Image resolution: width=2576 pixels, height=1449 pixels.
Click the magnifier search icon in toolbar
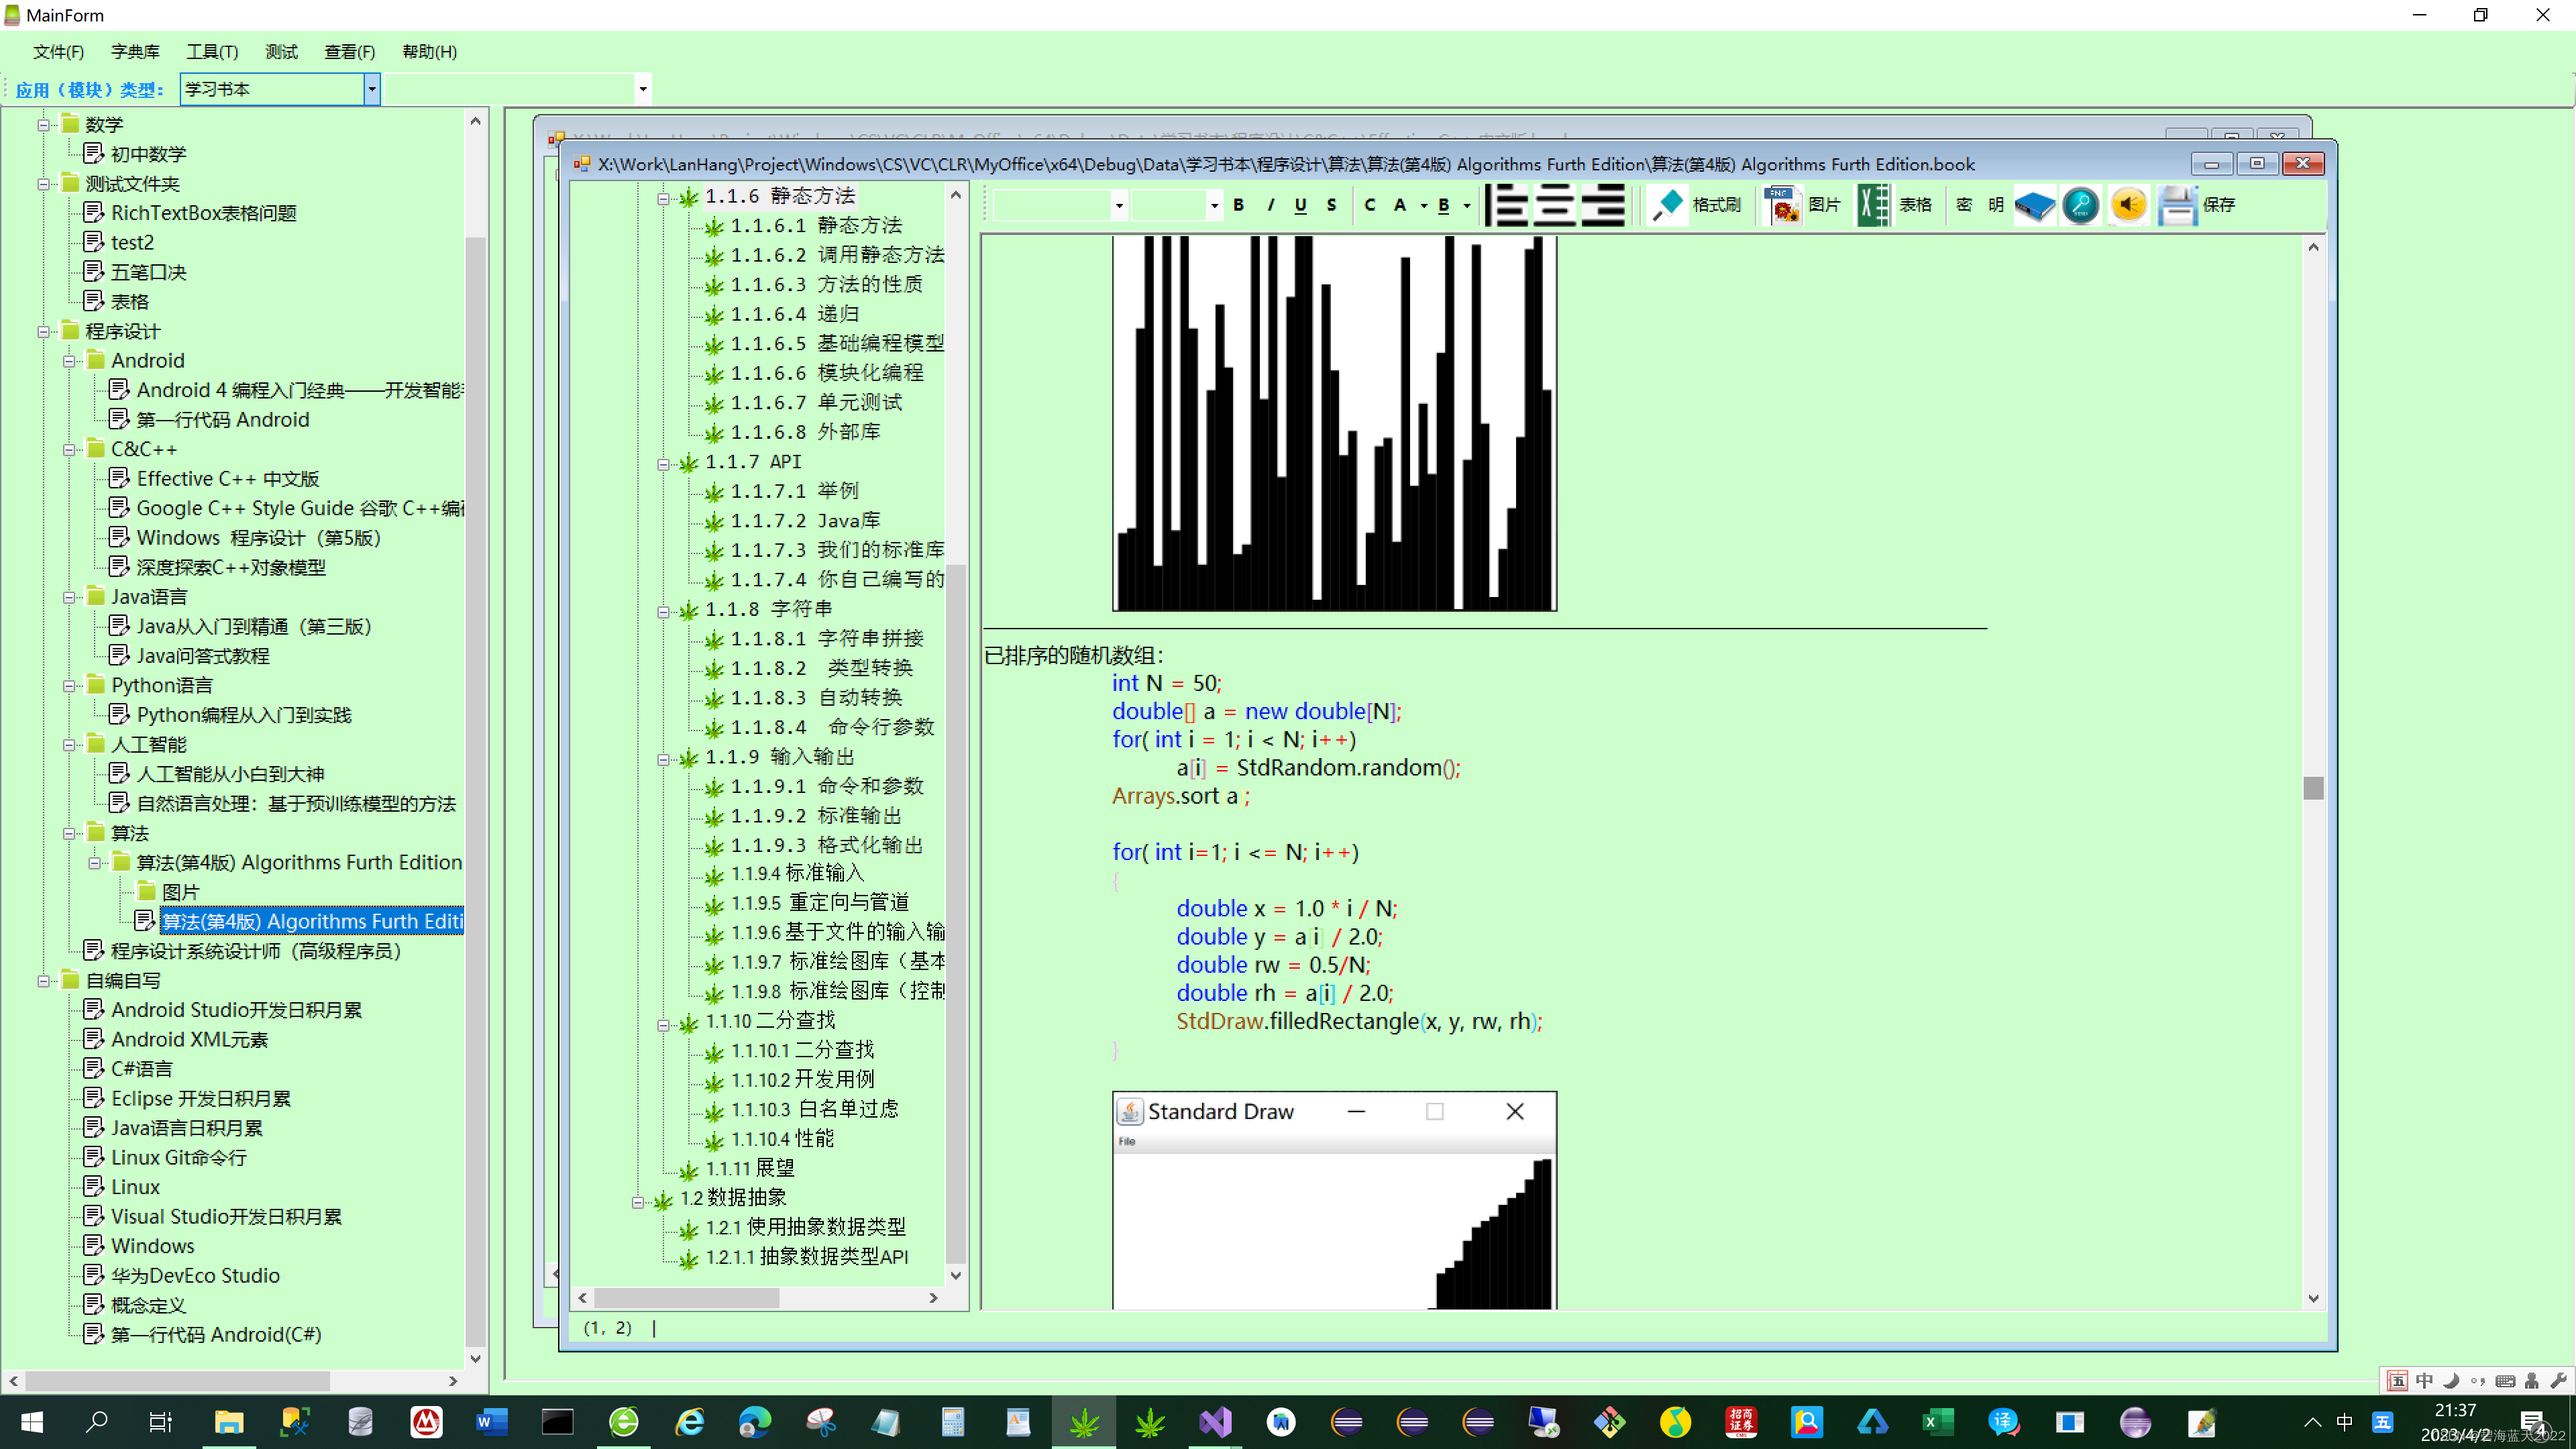tap(2081, 205)
